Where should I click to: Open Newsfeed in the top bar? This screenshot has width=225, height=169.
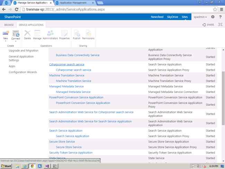(x=157, y=17)
